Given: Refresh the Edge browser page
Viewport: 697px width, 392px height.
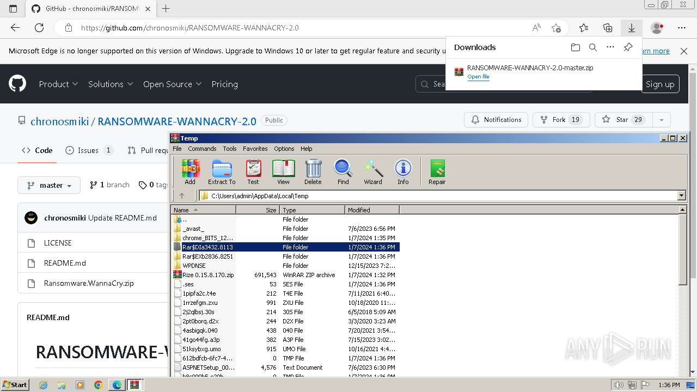Looking at the screenshot, I should [x=39, y=28].
